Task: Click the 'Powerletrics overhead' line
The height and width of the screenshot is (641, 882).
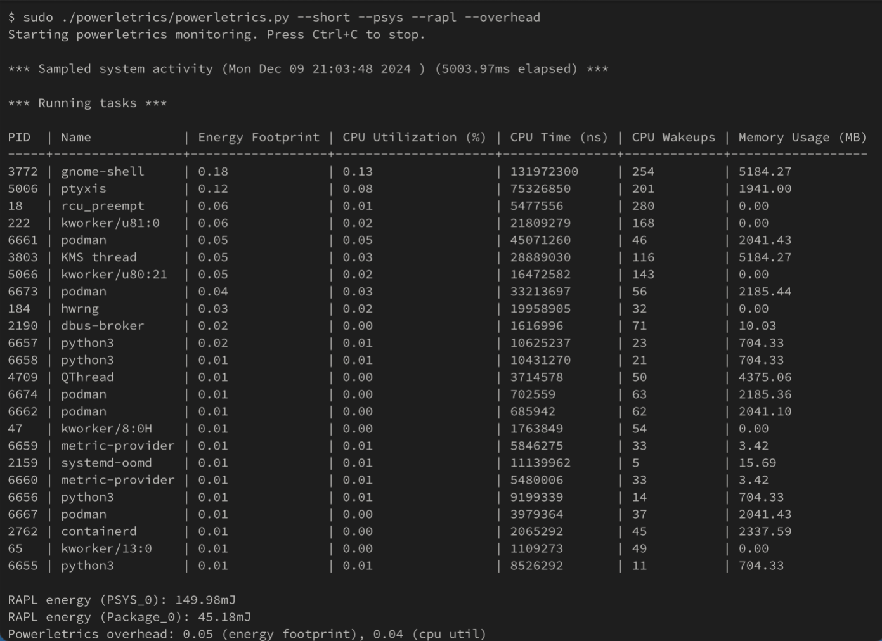Action: pos(247,633)
